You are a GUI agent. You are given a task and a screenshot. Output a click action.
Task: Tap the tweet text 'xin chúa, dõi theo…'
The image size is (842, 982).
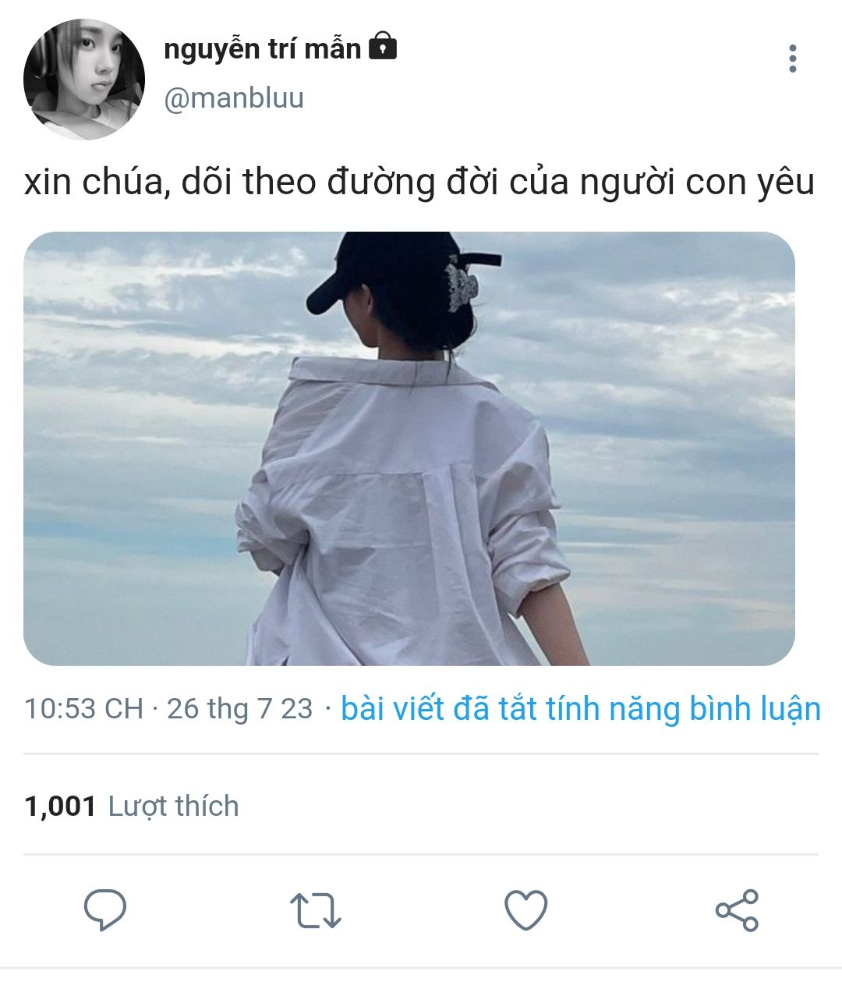click(x=419, y=183)
